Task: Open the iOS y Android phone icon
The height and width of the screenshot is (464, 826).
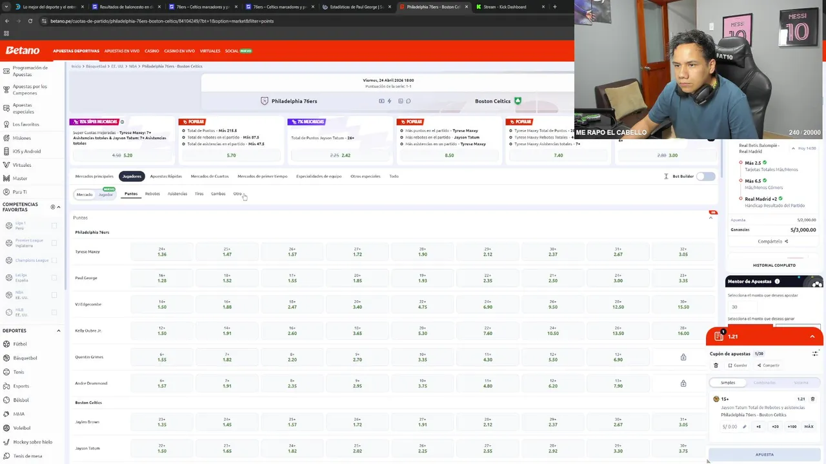Action: point(6,151)
